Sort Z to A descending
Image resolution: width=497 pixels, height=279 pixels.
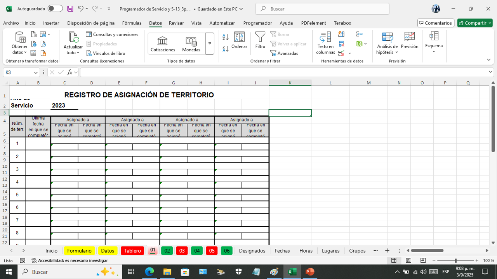(x=226, y=49)
